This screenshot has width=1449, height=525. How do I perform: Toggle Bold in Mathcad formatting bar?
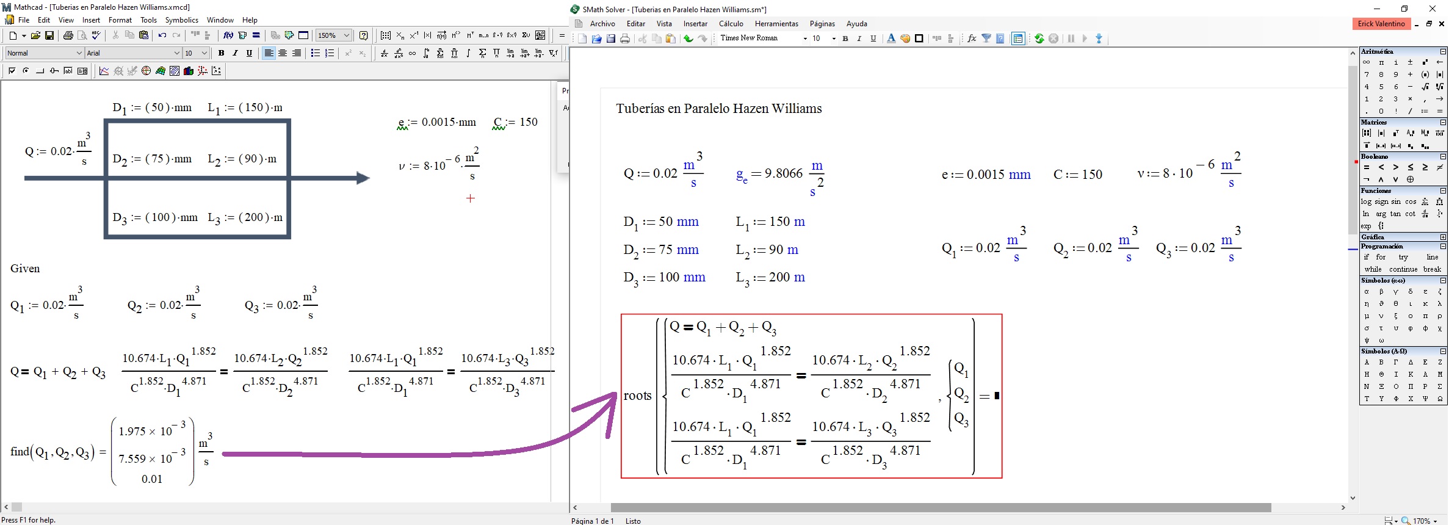(x=221, y=53)
